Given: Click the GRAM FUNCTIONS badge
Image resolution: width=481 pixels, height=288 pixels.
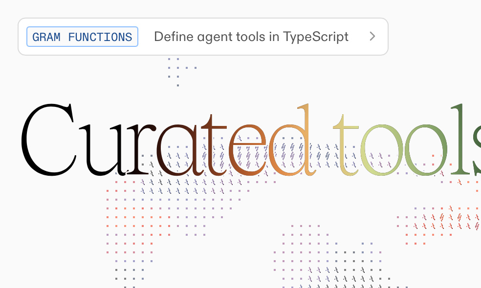Looking at the screenshot, I should pos(82,37).
